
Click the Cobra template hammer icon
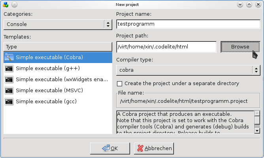(9, 58)
